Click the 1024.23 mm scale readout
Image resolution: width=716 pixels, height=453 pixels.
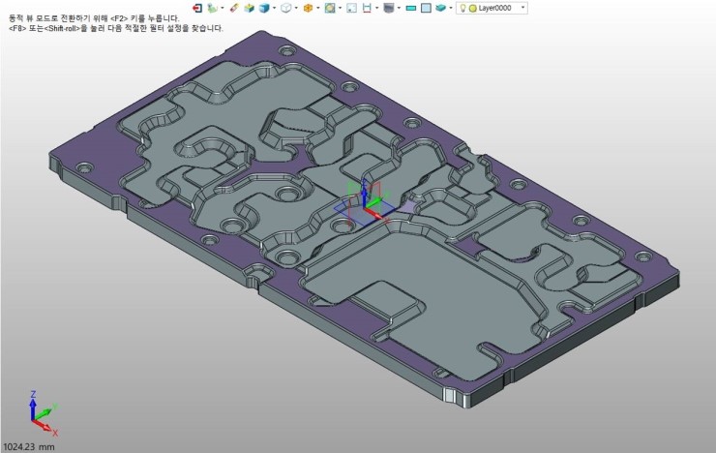tap(29, 446)
